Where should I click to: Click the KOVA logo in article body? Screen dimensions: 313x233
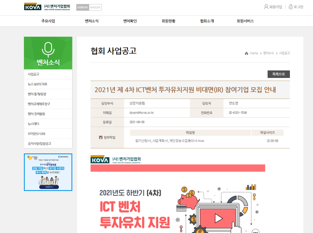click(x=115, y=160)
